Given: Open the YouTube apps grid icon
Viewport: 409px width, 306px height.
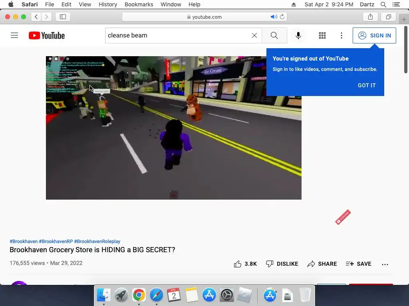Looking at the screenshot, I should (322, 35).
